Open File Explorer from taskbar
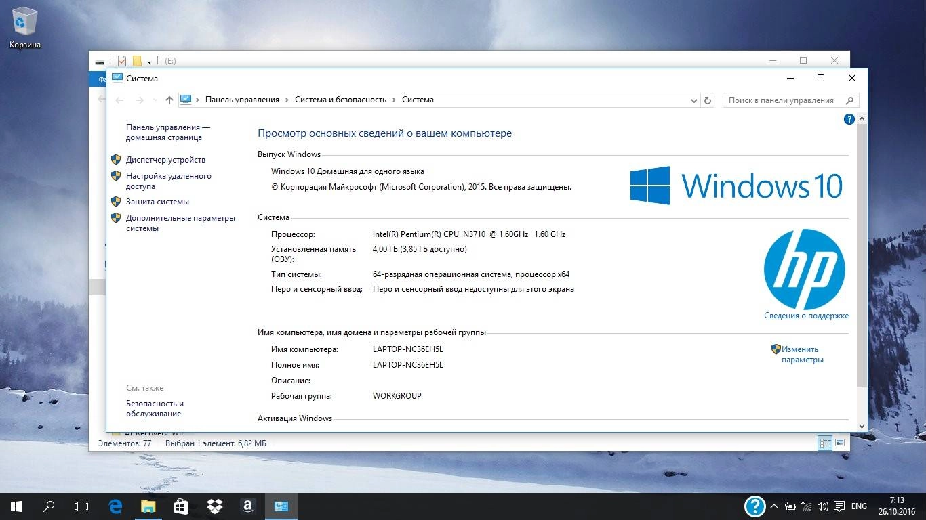 click(148, 506)
